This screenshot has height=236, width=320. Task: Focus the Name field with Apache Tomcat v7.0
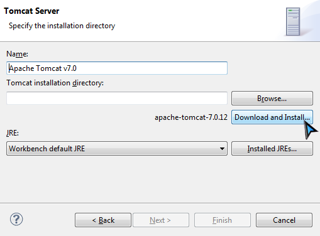[117, 68]
